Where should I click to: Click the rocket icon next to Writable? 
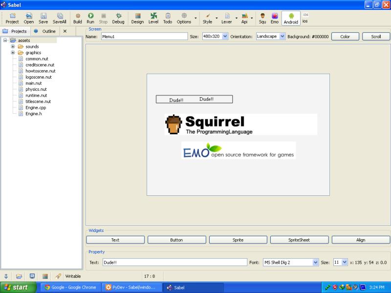(x=58, y=276)
